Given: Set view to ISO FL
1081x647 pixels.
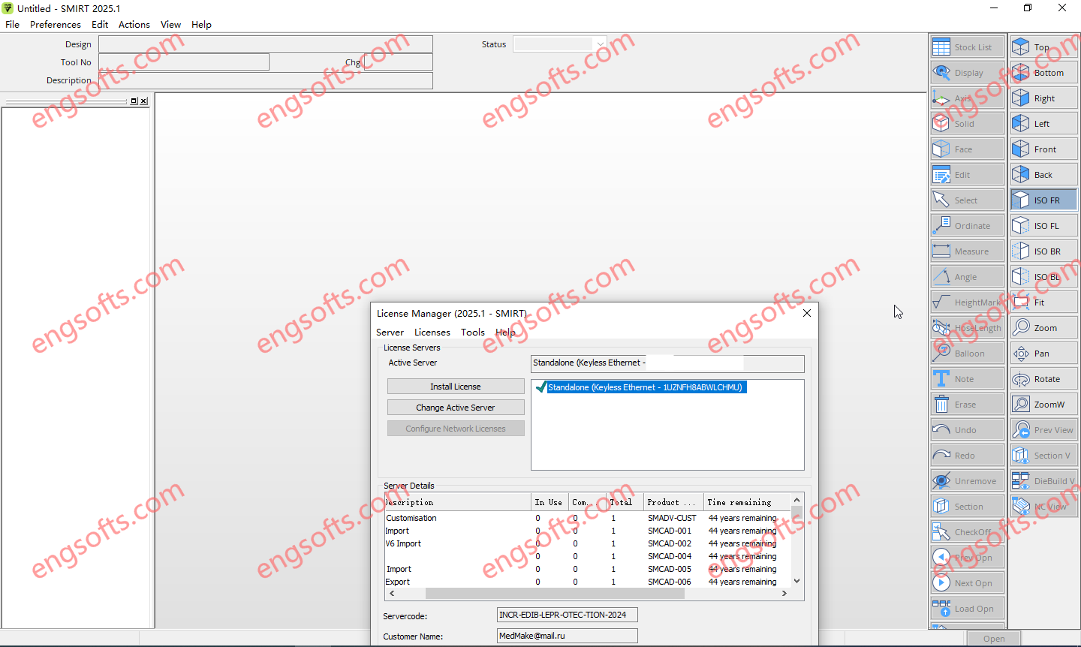Looking at the screenshot, I should coord(1043,226).
